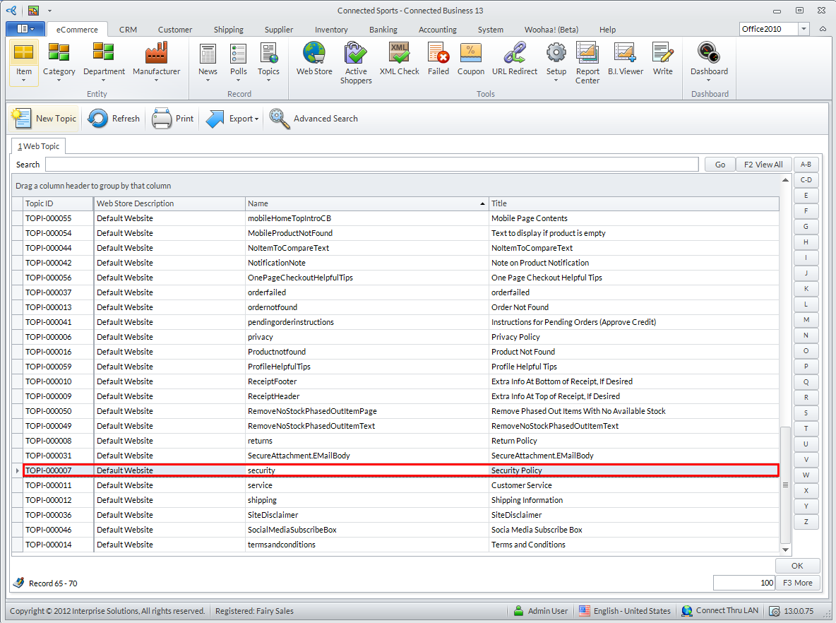Click the New Topic button
The height and width of the screenshot is (623, 836).
pyautogui.click(x=45, y=119)
